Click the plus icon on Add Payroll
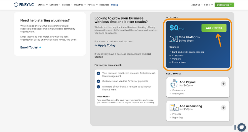Viewport: 248px width, 132px height. (x=223, y=84)
